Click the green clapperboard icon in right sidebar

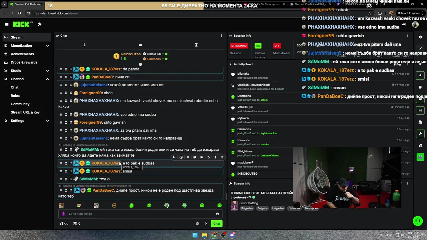[420, 157]
